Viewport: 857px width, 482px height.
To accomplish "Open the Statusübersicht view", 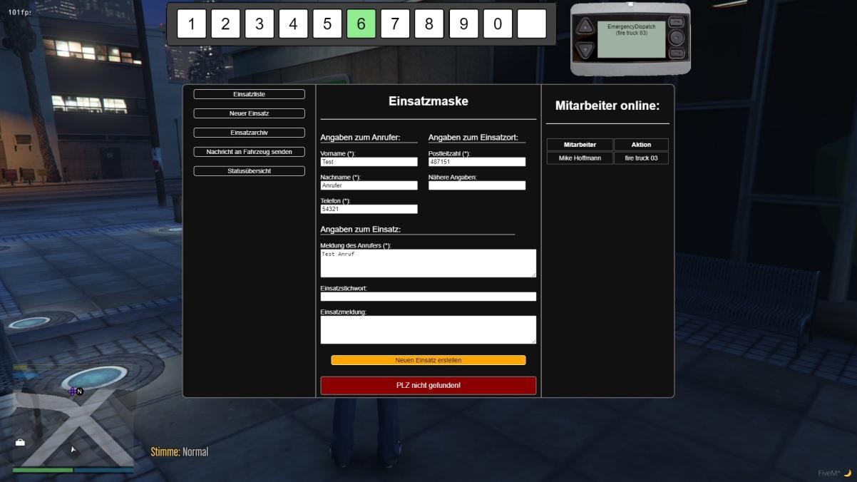I will tap(248, 170).
